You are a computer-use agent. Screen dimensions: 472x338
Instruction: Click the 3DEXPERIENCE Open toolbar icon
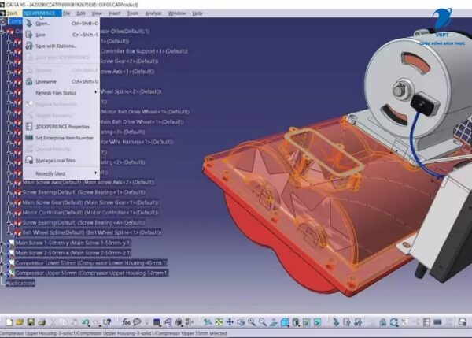336,322
